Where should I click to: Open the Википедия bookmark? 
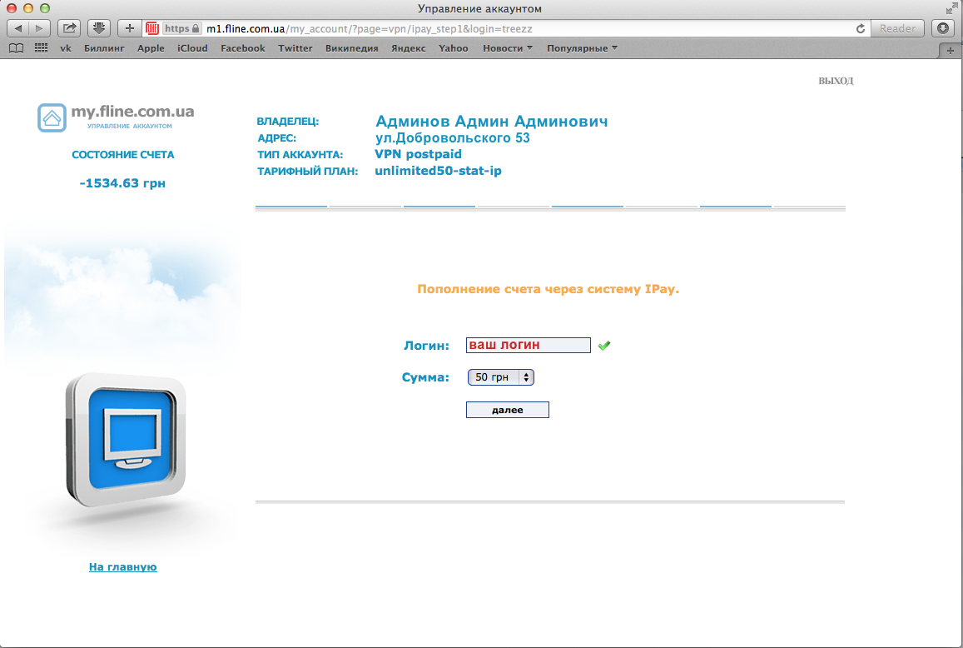[351, 48]
